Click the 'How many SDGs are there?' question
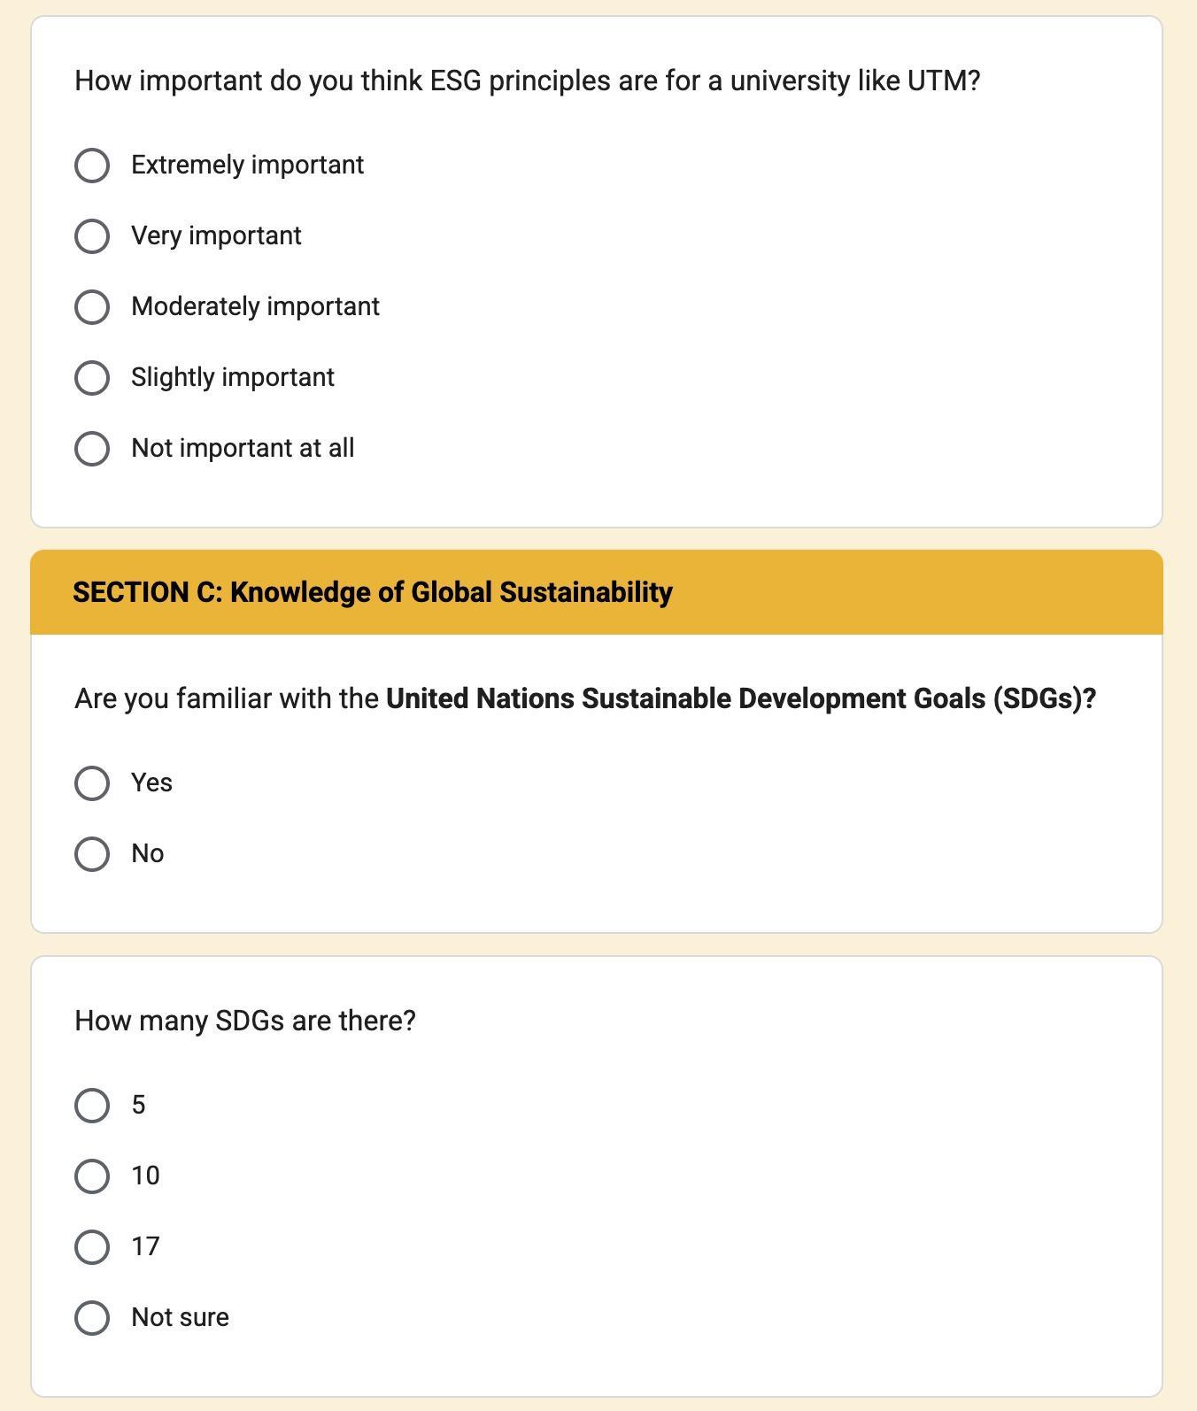Viewport: 1197px width, 1411px height. [x=245, y=1021]
